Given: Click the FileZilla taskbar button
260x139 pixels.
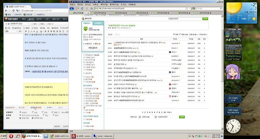Looking at the screenshot, I should tap(81, 136).
